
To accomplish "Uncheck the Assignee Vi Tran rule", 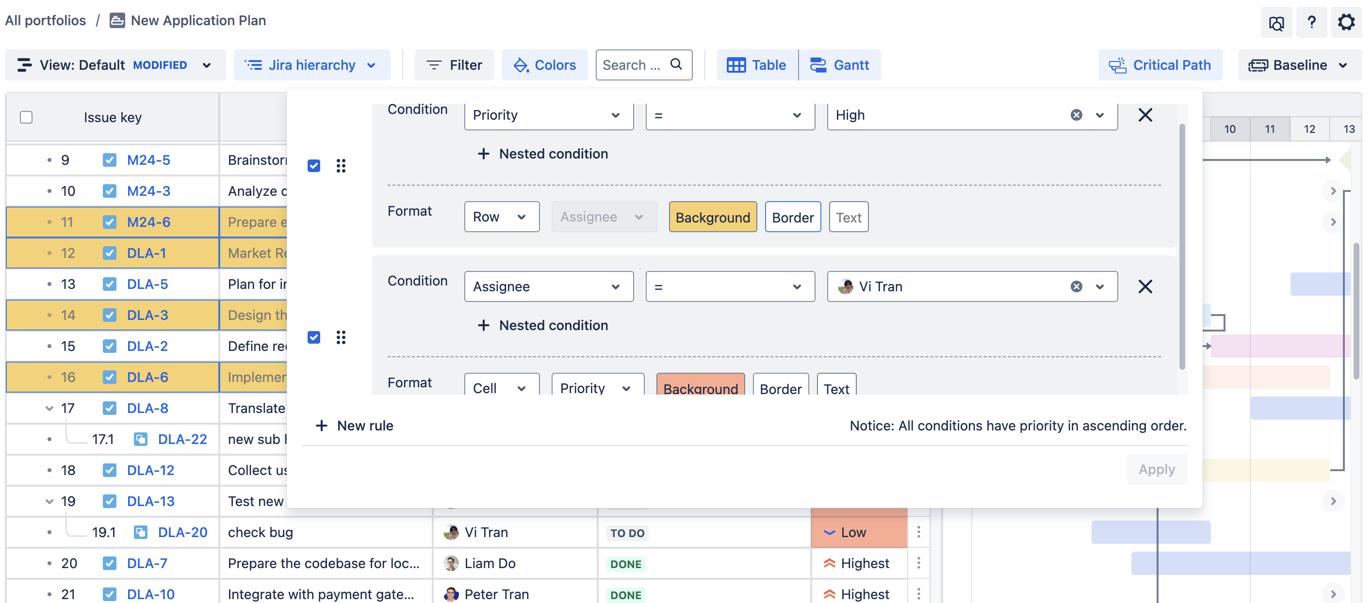I will pos(314,337).
